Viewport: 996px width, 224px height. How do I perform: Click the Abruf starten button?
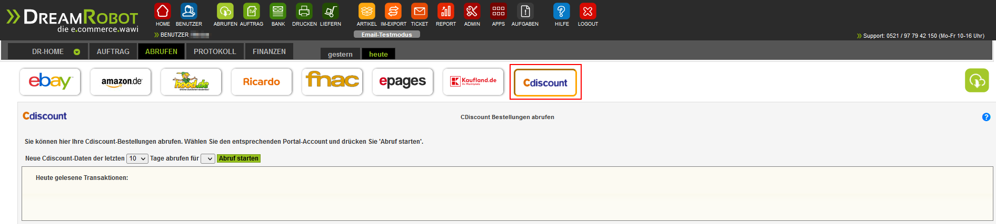(238, 158)
